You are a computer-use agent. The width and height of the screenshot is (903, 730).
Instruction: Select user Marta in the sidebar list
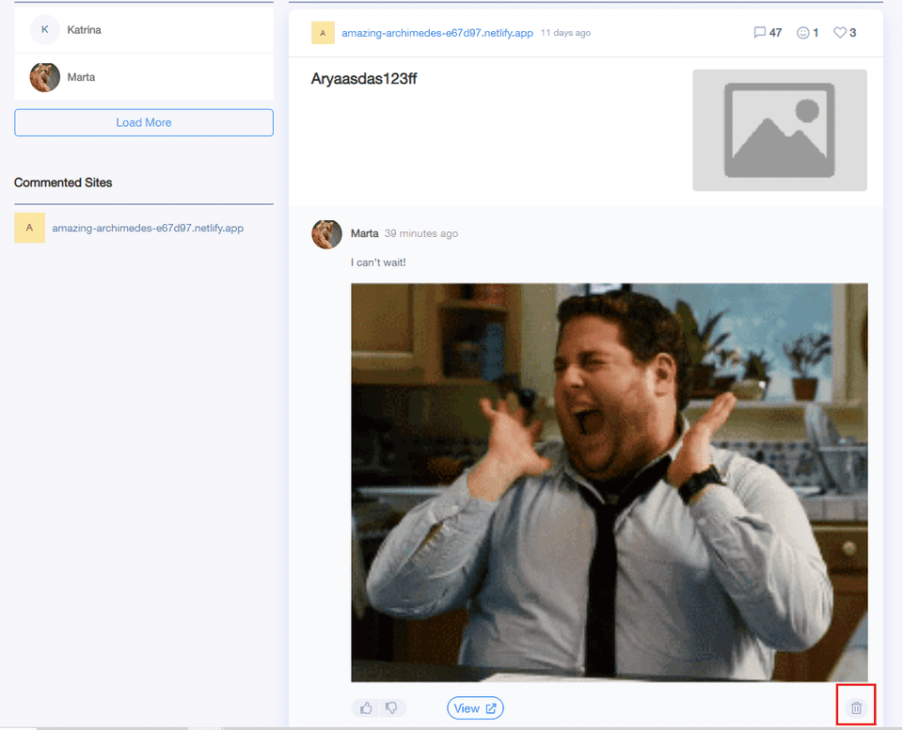(x=144, y=77)
